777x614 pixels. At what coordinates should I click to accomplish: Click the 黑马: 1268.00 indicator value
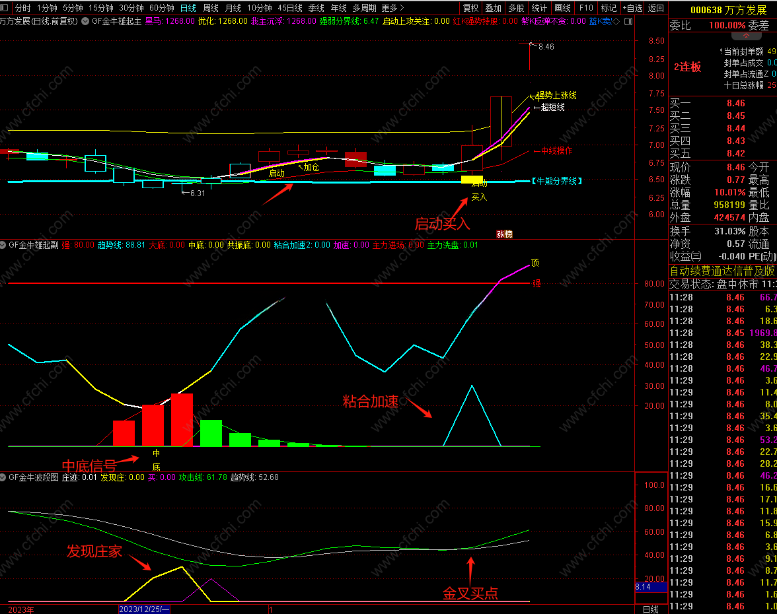pyautogui.click(x=169, y=21)
